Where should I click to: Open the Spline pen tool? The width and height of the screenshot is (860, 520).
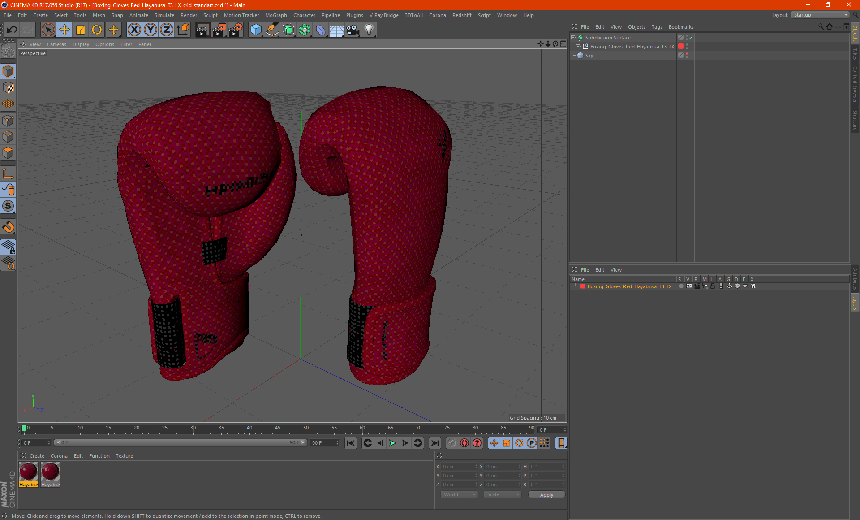tap(272, 30)
